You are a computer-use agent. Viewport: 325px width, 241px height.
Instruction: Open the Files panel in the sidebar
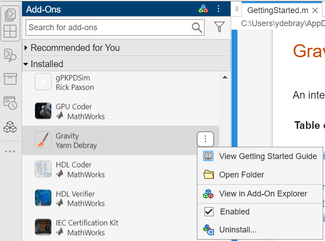click(10, 14)
